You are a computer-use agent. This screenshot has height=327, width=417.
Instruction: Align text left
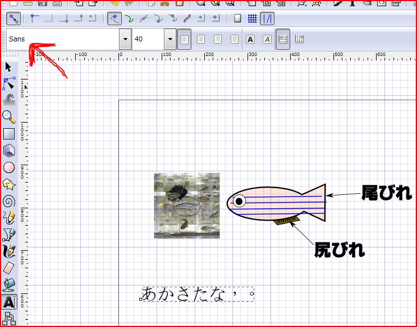coord(184,39)
